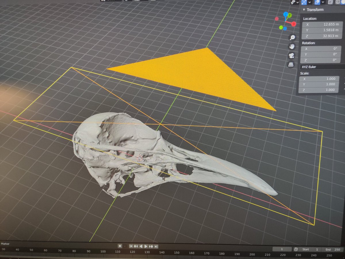Click frame 100 on the timeline ruler
The image size is (345, 259).
[103, 251]
